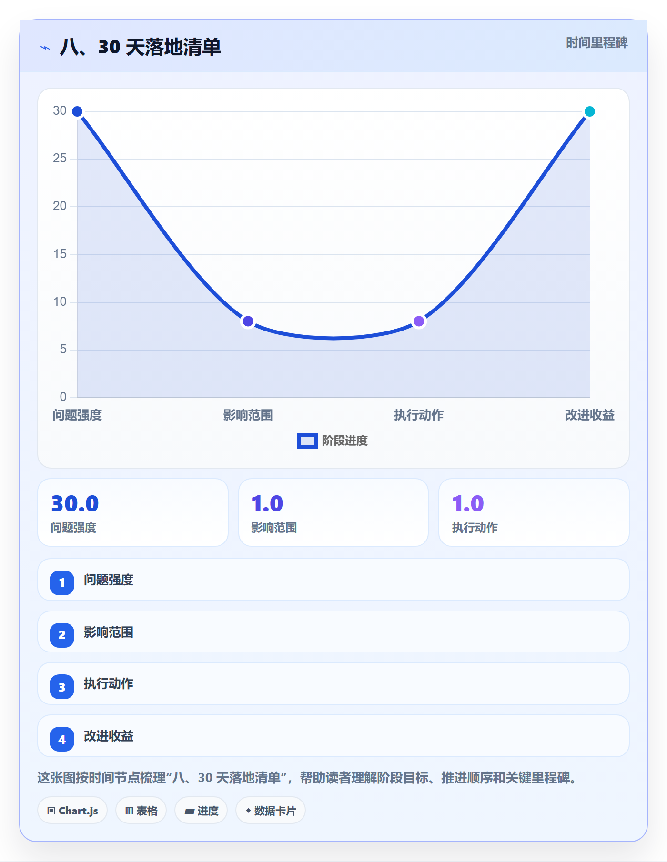The image size is (667, 862).
Task: Click the cyan 改进收益 data point
Action: pos(589,111)
